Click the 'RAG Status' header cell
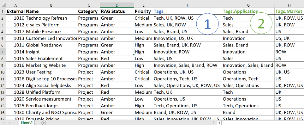The width and height of the screenshot is (304, 125). click(x=117, y=11)
